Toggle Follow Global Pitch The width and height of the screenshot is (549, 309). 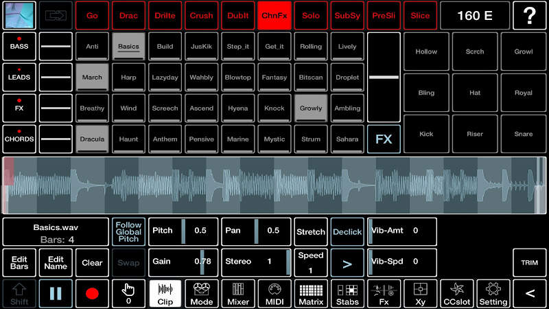(x=128, y=232)
